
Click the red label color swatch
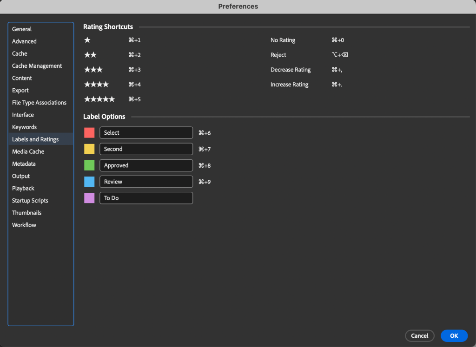coord(89,133)
